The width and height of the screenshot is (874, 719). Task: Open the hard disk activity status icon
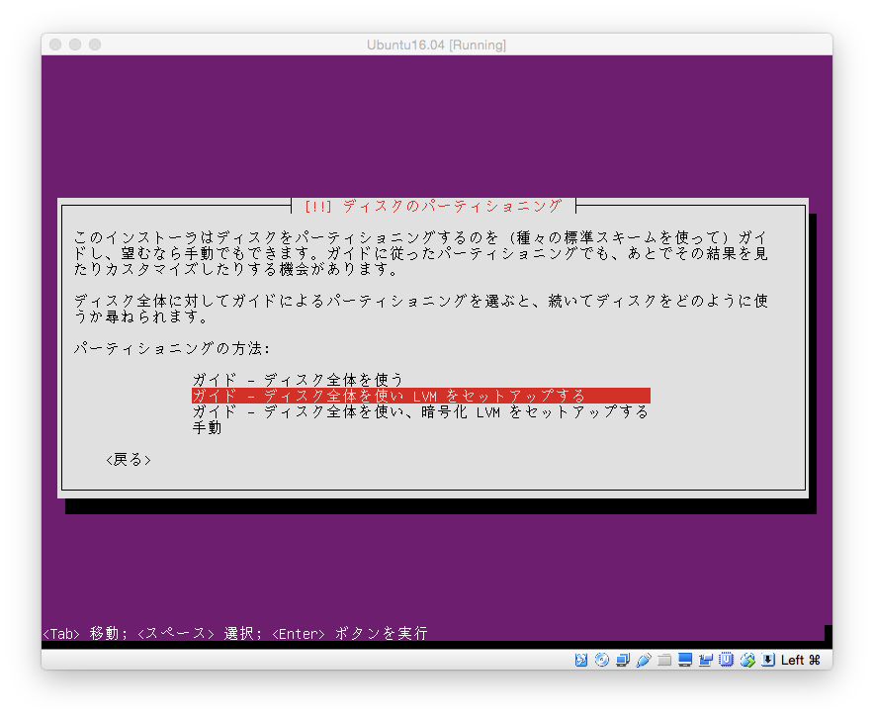[x=581, y=660]
